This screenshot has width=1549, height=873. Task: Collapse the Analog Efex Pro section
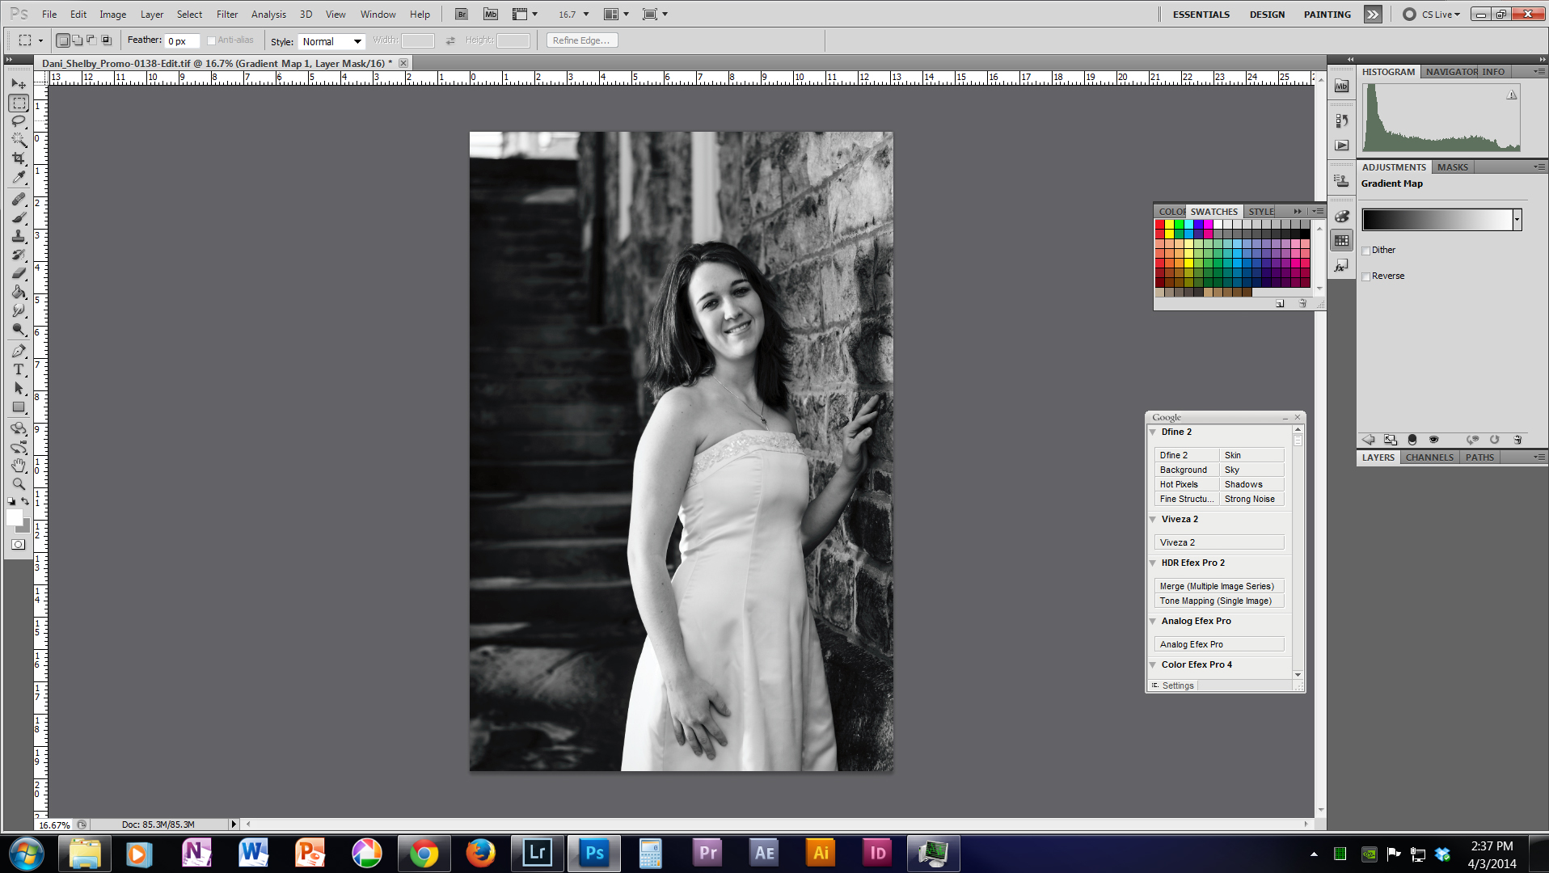(1153, 622)
